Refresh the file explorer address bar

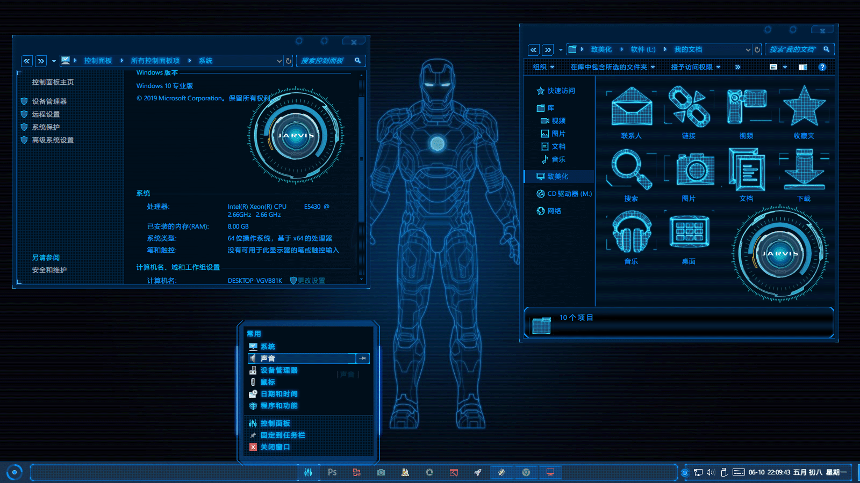click(757, 49)
